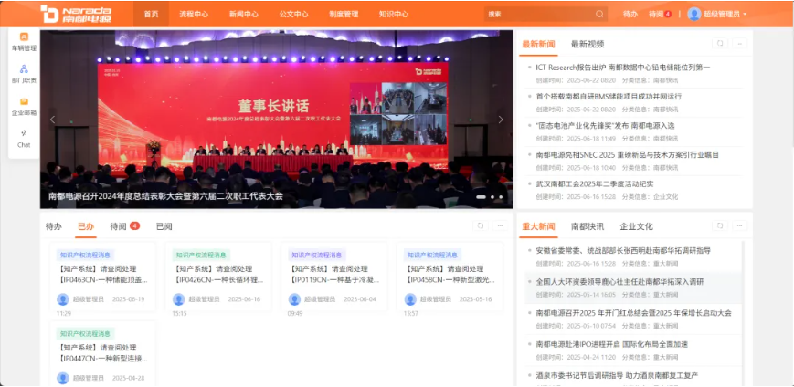794x387 pixels.
Task: Select the first carousel indicator dot
Action: point(481,197)
